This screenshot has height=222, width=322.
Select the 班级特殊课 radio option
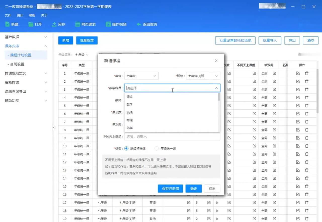tap(126, 148)
